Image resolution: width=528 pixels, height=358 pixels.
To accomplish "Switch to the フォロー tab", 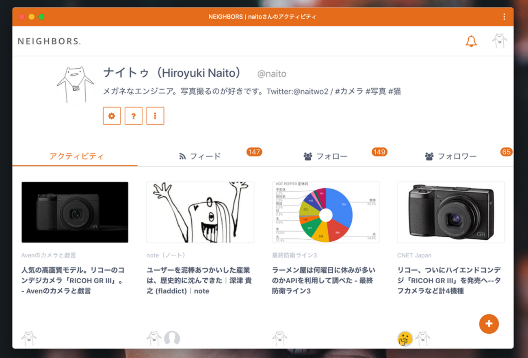I will coord(325,156).
